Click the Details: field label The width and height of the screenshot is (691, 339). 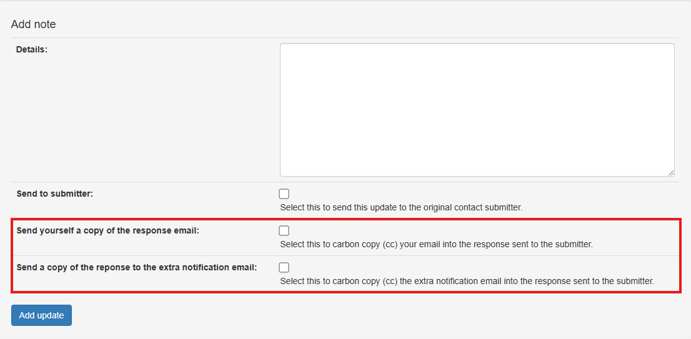click(x=32, y=49)
